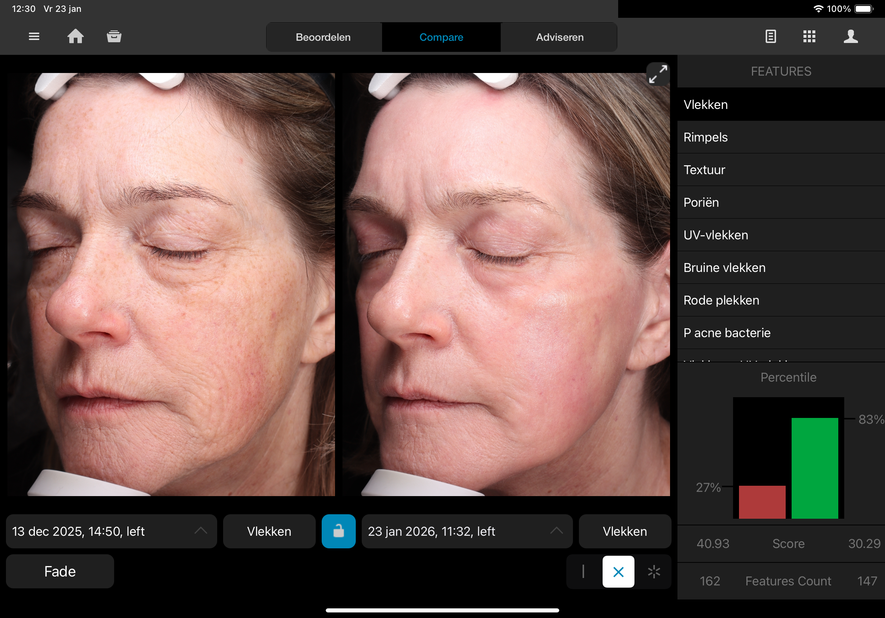Click the Vlekken button under right image
The height and width of the screenshot is (618, 885).
point(625,531)
